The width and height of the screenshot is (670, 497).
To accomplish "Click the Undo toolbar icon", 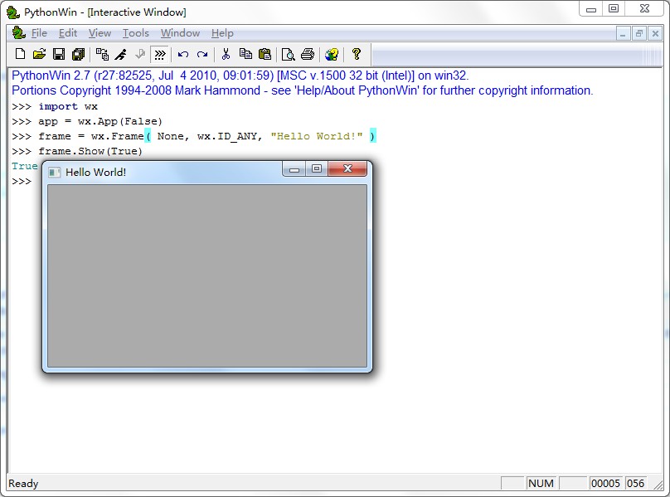I will (x=183, y=54).
